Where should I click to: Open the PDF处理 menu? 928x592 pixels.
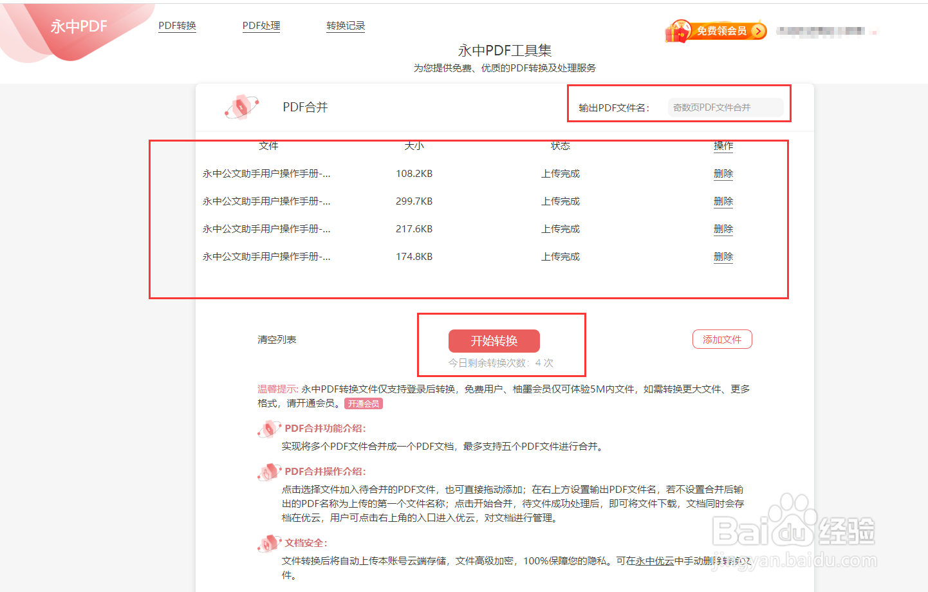tap(261, 26)
